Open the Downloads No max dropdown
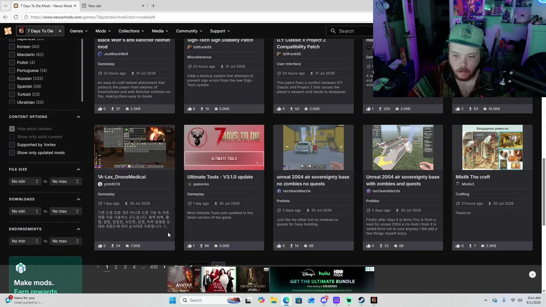Screen dimensions: 546x307 (65, 211)
